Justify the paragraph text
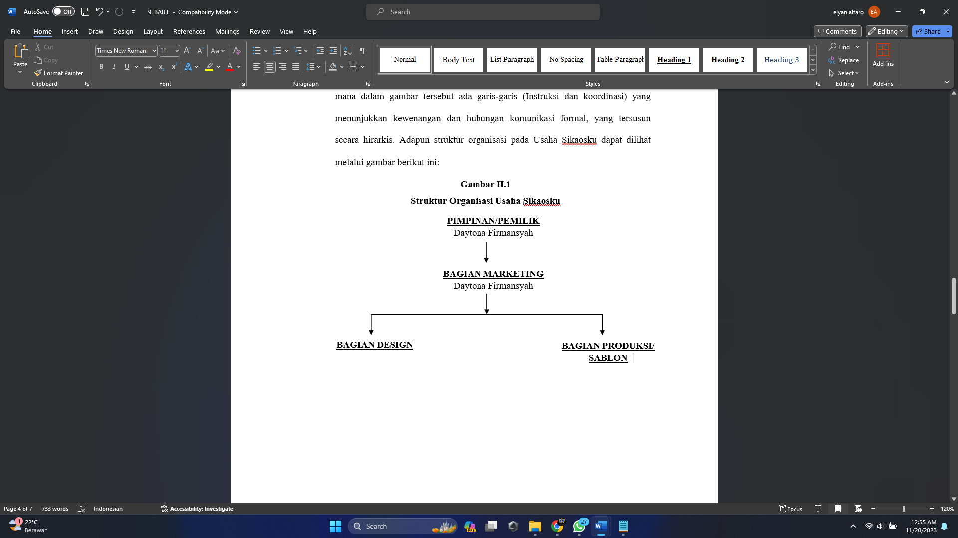This screenshot has width=958, height=538. tap(296, 67)
